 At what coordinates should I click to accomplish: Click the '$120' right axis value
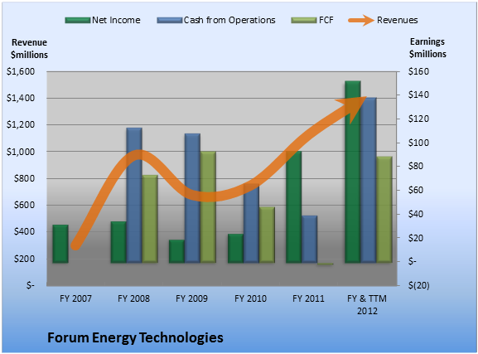pyautogui.click(x=418, y=119)
